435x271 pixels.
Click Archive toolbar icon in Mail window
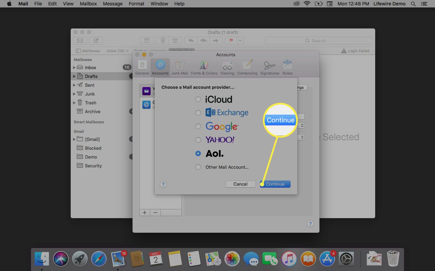pos(147,41)
